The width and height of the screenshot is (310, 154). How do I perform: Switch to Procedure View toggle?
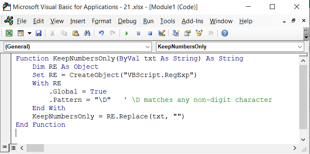(x=5, y=147)
